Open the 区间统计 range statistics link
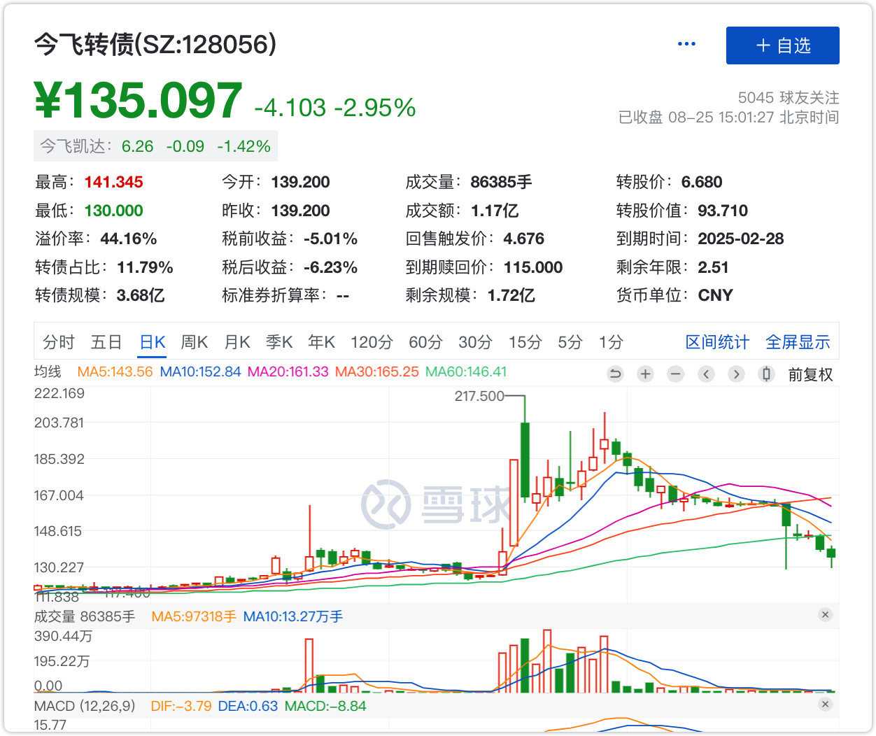The height and width of the screenshot is (736, 876). [x=717, y=342]
